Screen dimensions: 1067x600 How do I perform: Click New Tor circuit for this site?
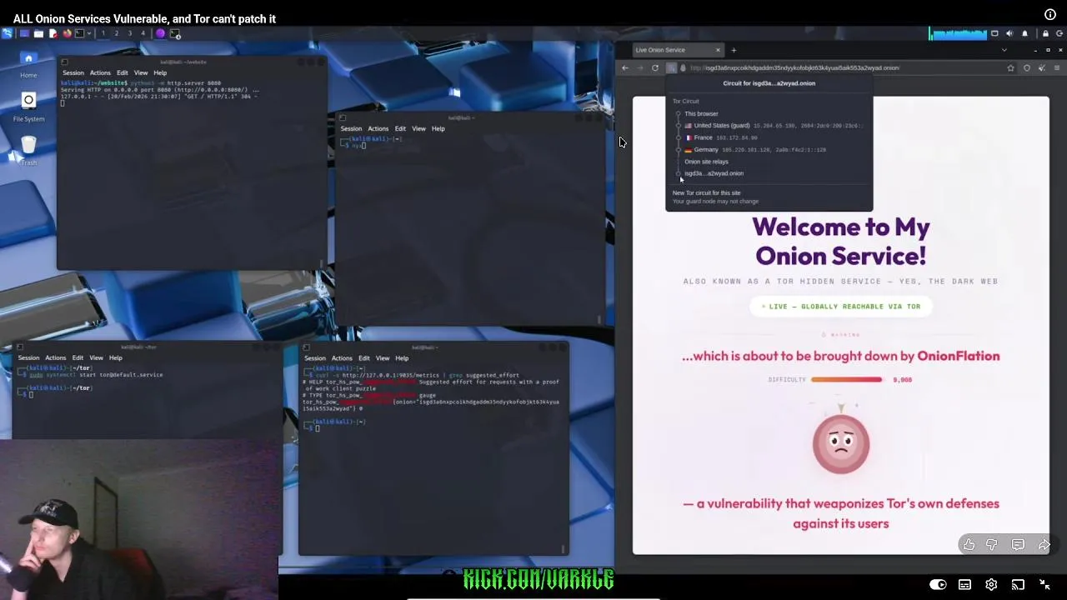click(x=706, y=192)
